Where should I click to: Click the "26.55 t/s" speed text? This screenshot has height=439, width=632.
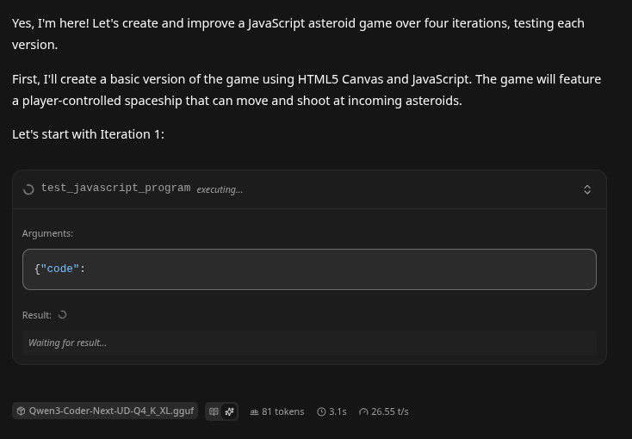pyautogui.click(x=389, y=411)
